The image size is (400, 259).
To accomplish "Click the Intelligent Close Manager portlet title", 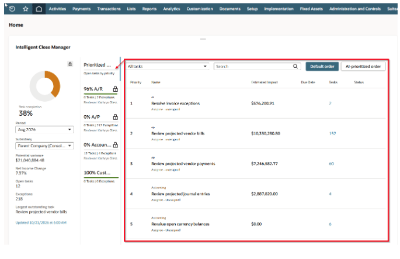I will click(x=43, y=47).
